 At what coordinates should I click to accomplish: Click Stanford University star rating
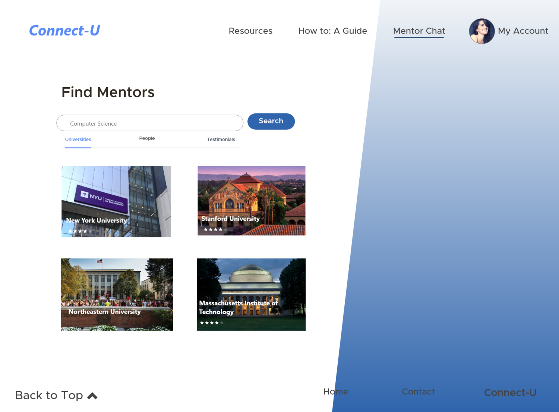215,230
